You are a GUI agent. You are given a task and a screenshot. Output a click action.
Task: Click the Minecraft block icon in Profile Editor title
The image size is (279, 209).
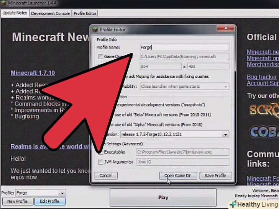click(x=95, y=29)
